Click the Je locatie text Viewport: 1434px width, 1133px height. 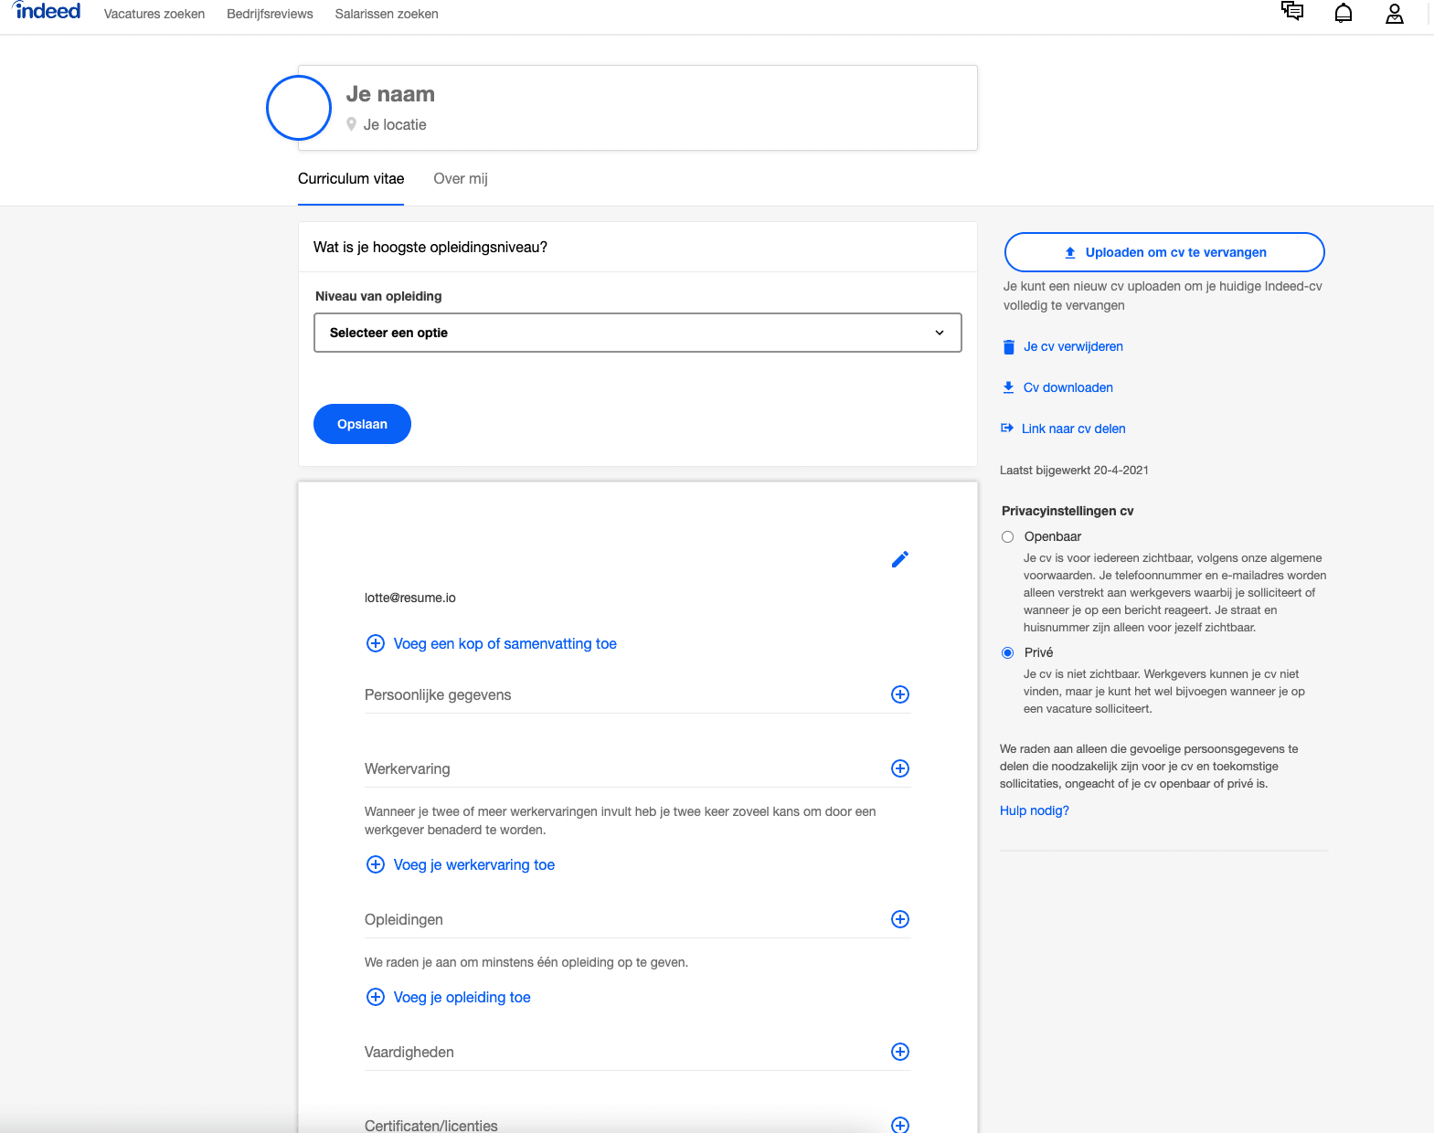pos(395,124)
